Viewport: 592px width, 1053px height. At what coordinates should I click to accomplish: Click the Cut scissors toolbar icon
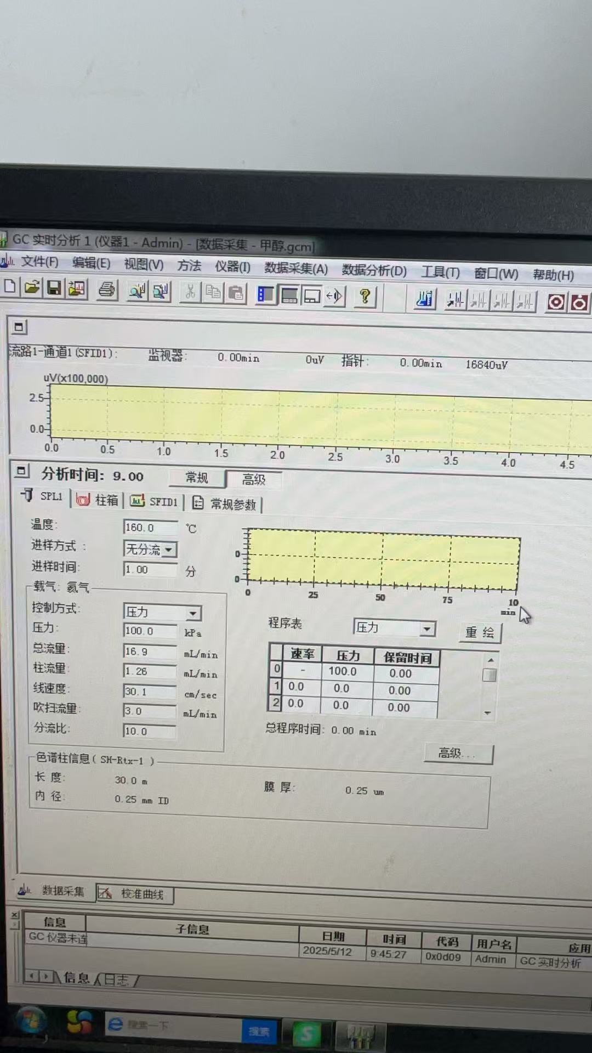pyautogui.click(x=190, y=292)
